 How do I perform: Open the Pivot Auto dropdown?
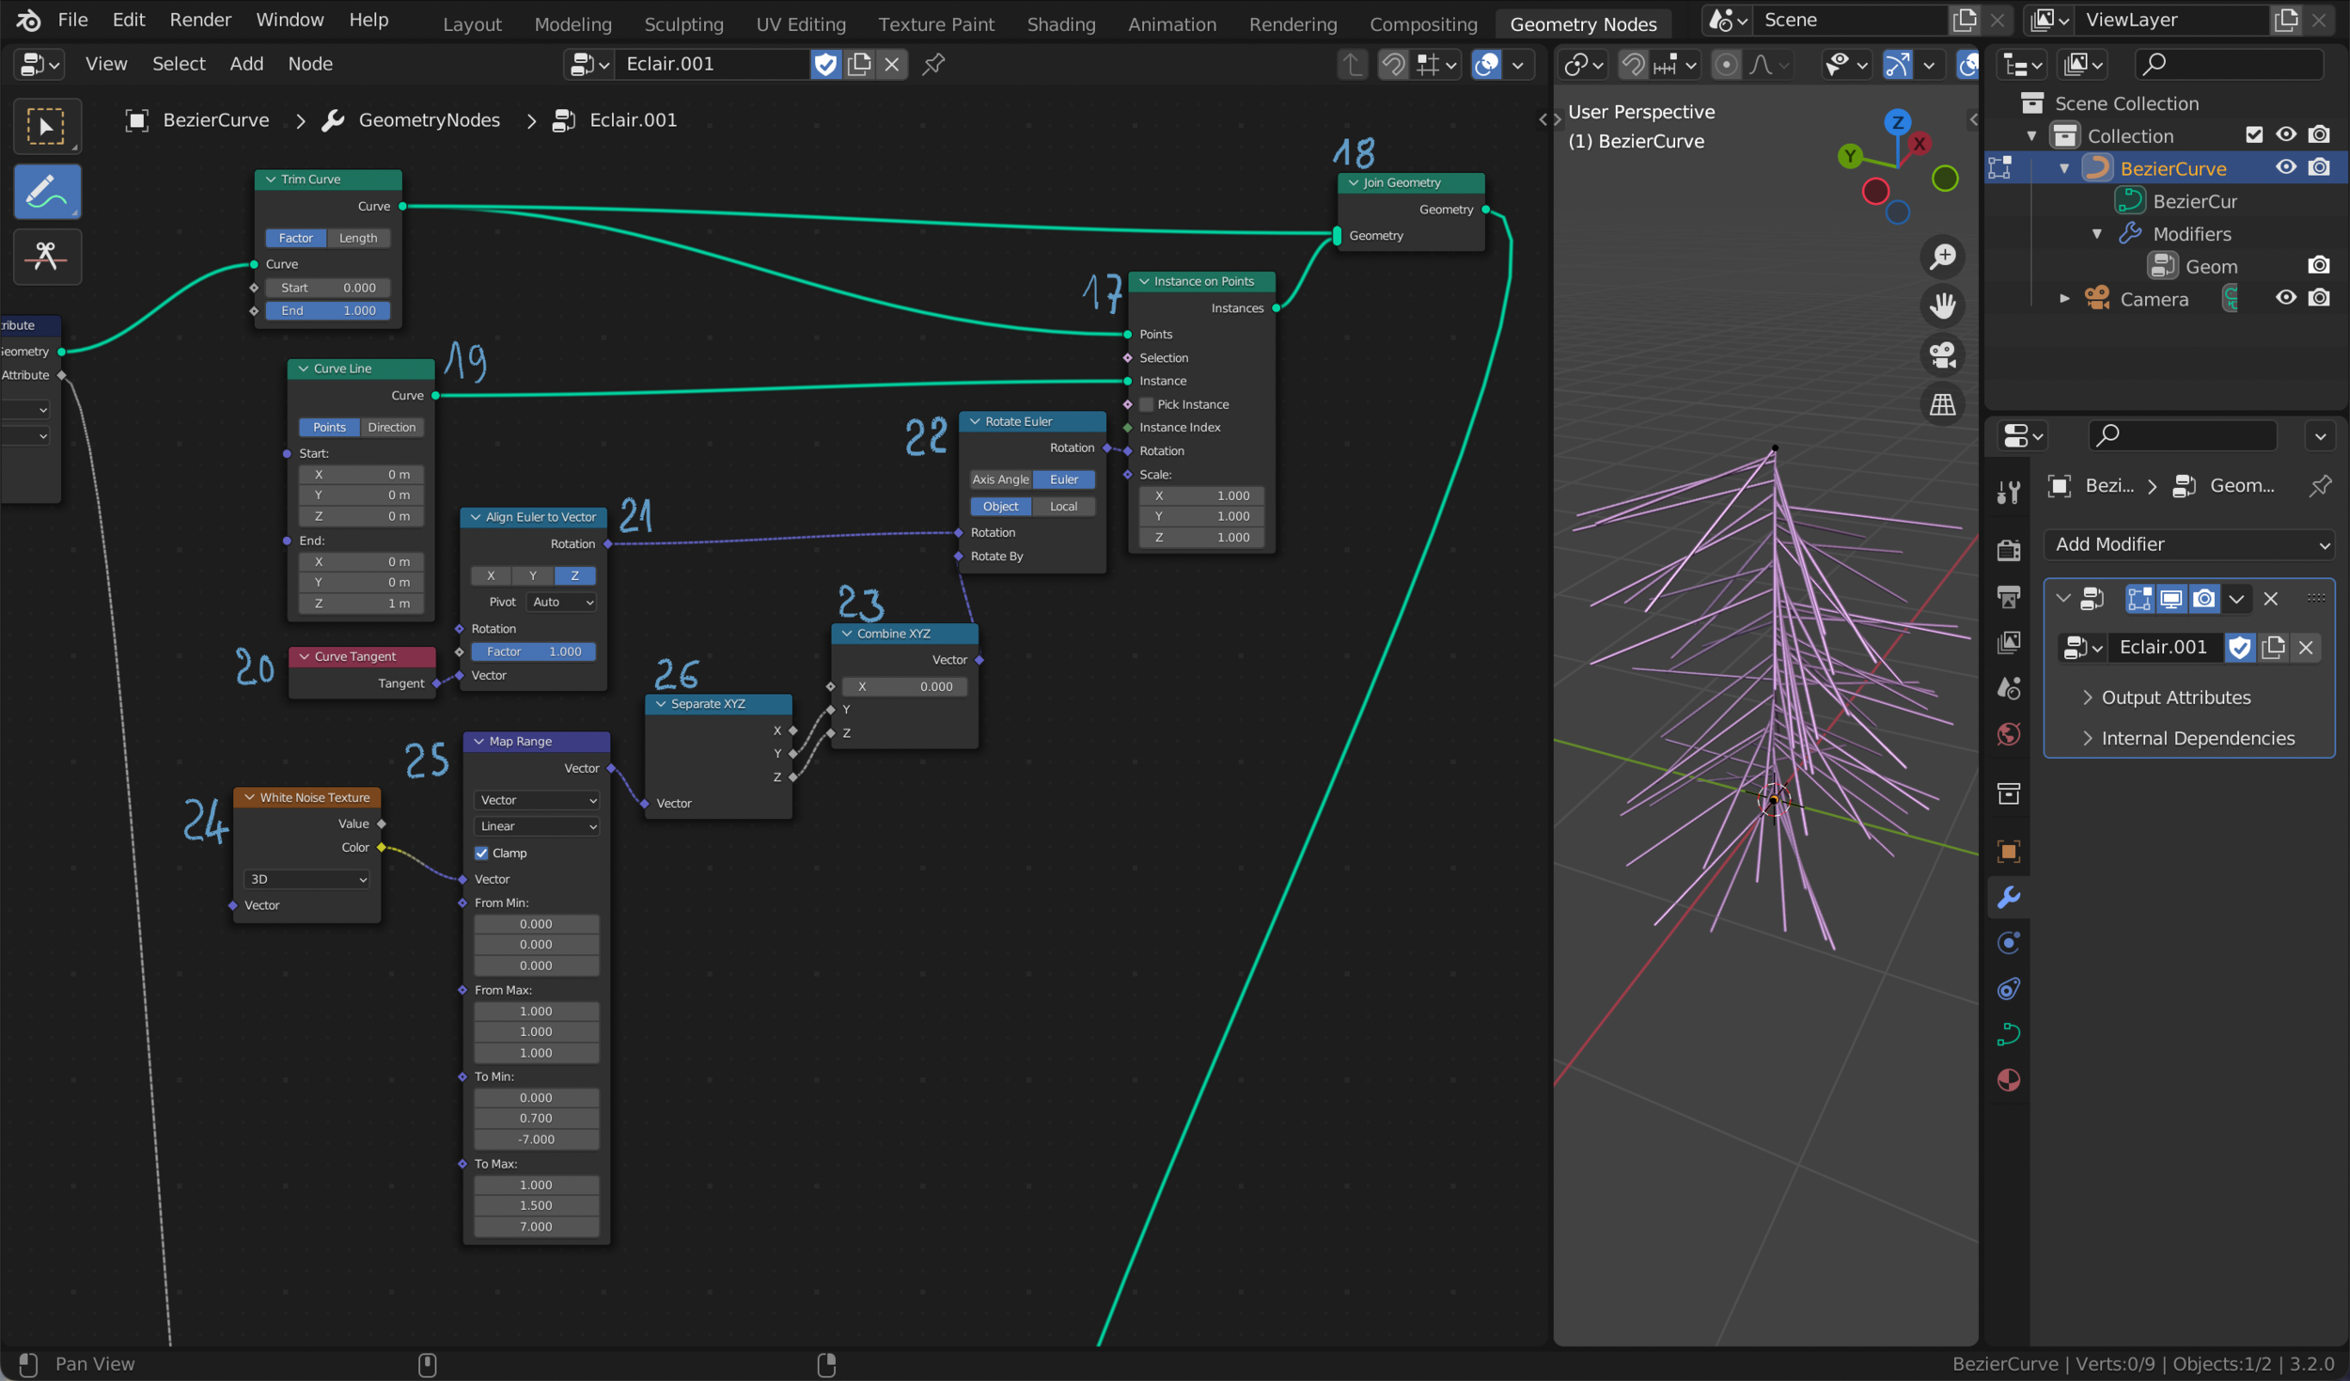click(x=562, y=602)
